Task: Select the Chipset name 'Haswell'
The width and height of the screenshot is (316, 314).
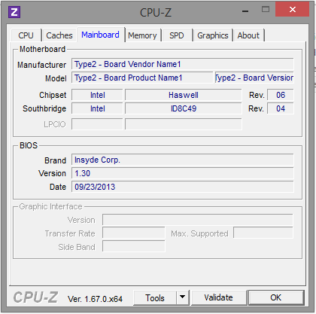Action: tap(184, 95)
